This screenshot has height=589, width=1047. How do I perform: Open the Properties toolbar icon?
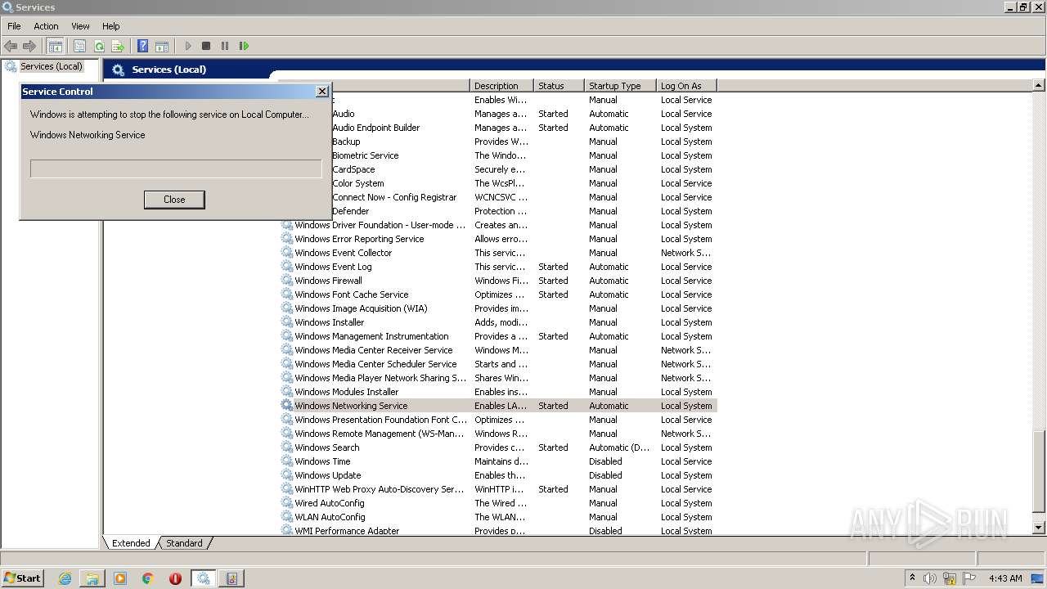point(79,47)
